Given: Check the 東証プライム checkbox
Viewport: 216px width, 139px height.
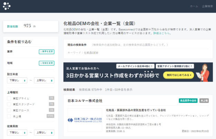Looking at the screenshot, I should click(x=9, y=98).
